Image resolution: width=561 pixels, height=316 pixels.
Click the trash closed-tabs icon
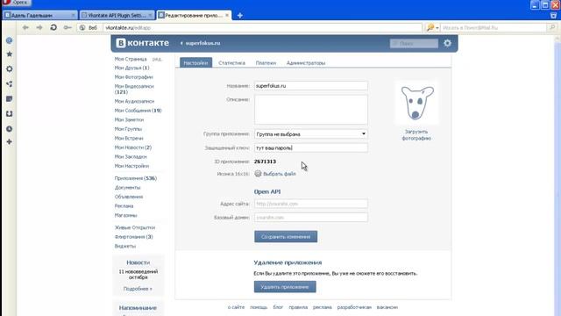[x=553, y=16]
